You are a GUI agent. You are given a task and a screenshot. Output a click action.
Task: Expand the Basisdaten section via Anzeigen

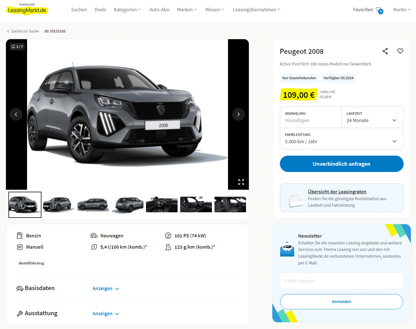click(106, 288)
